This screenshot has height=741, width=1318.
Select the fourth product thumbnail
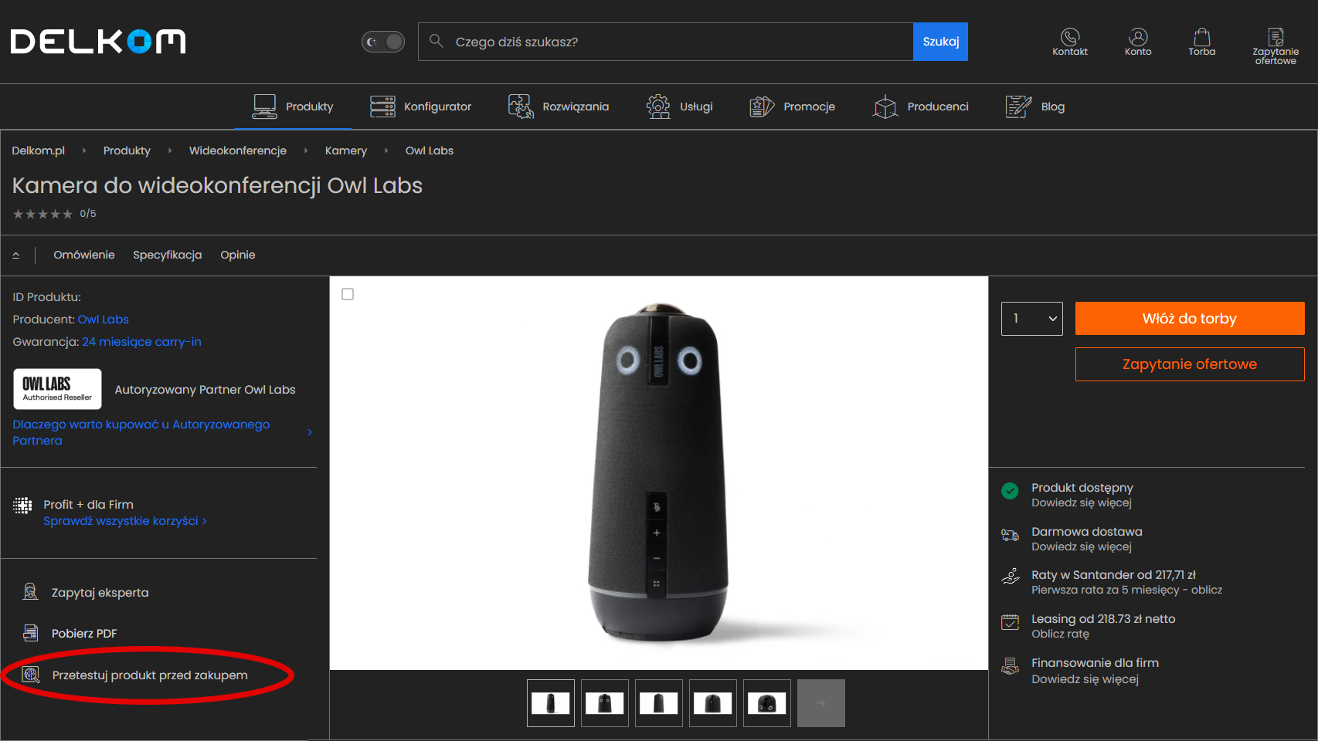713,703
